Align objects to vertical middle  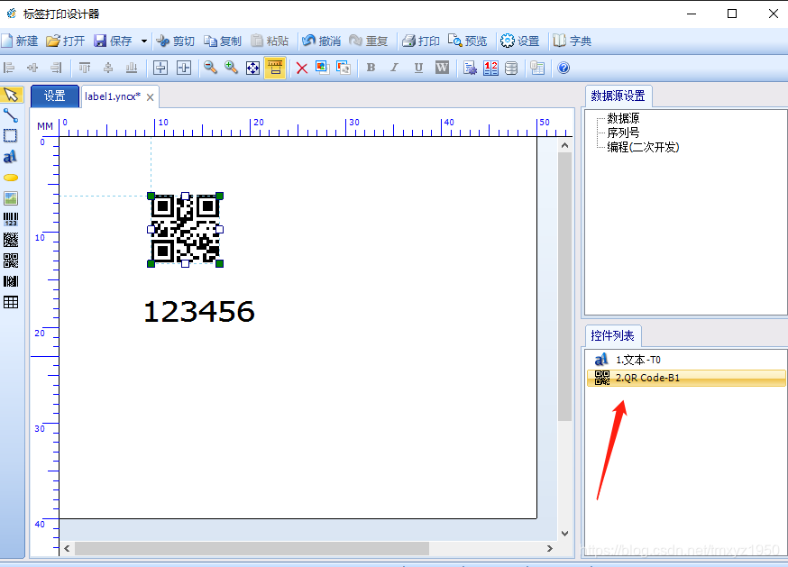click(108, 68)
